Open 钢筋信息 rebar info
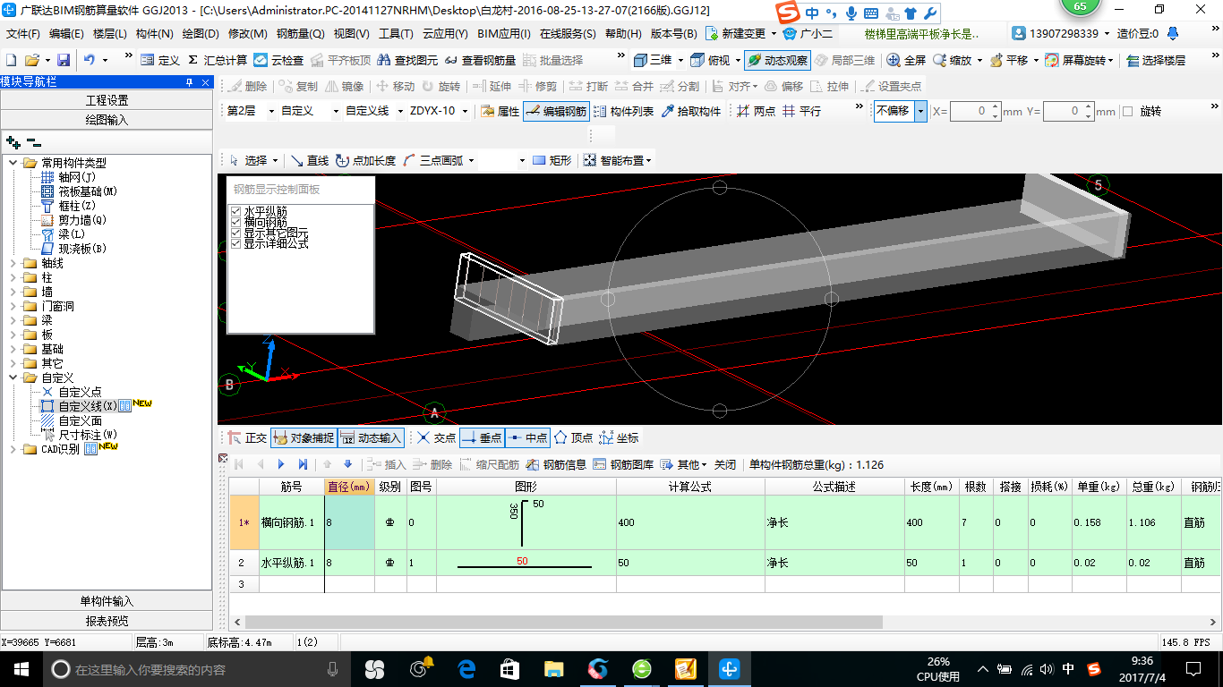The height and width of the screenshot is (687, 1223). pos(556,464)
